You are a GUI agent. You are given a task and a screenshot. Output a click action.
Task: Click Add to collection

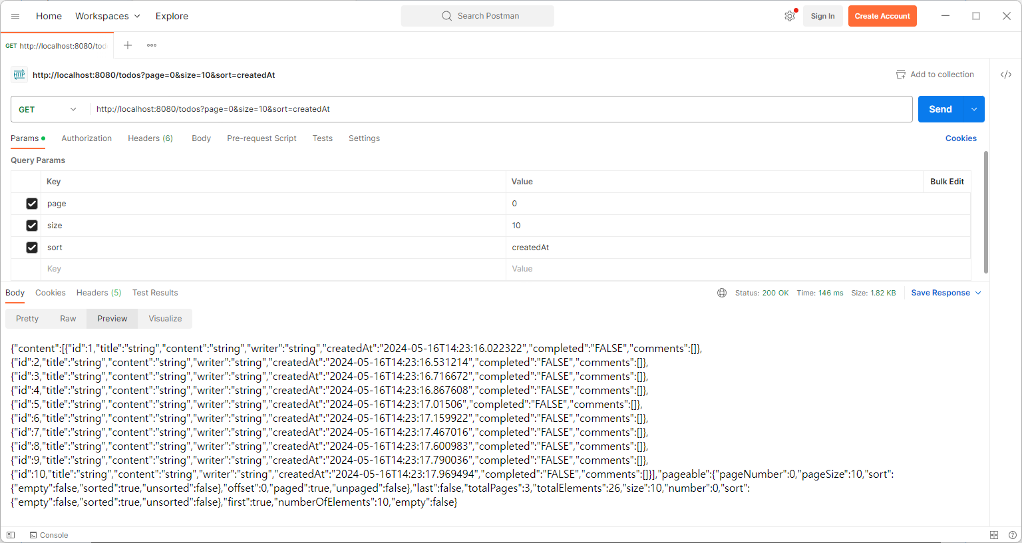(x=935, y=75)
